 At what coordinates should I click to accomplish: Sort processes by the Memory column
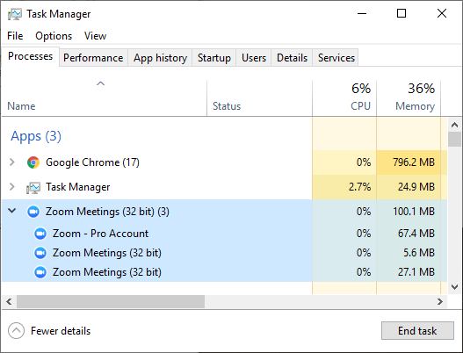pos(409,98)
